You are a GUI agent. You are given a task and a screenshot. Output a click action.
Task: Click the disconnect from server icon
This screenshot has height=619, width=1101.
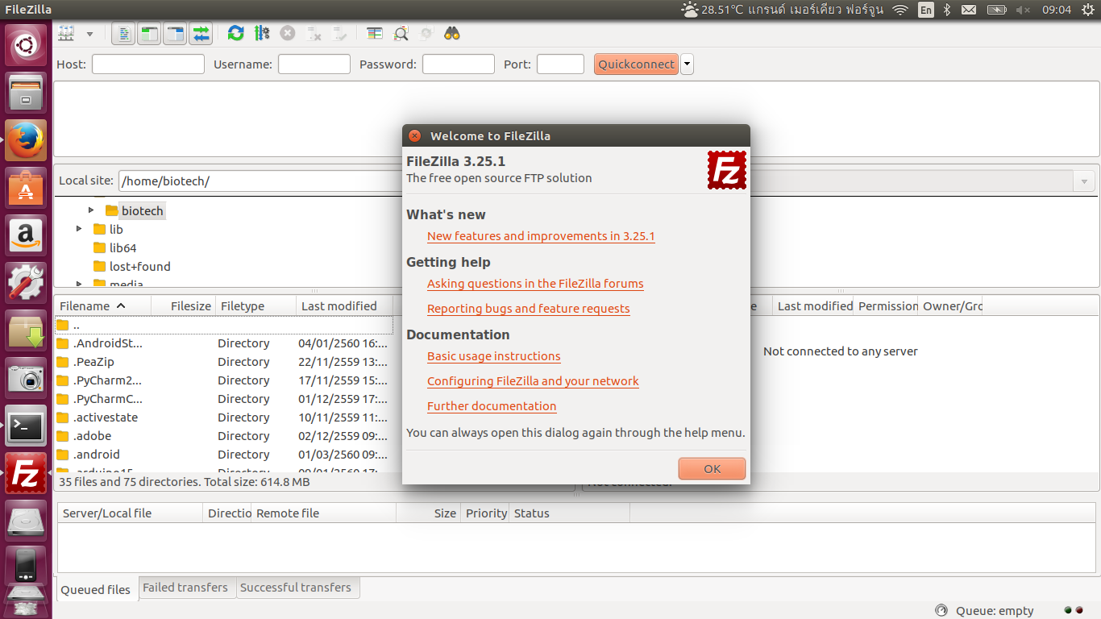(314, 34)
